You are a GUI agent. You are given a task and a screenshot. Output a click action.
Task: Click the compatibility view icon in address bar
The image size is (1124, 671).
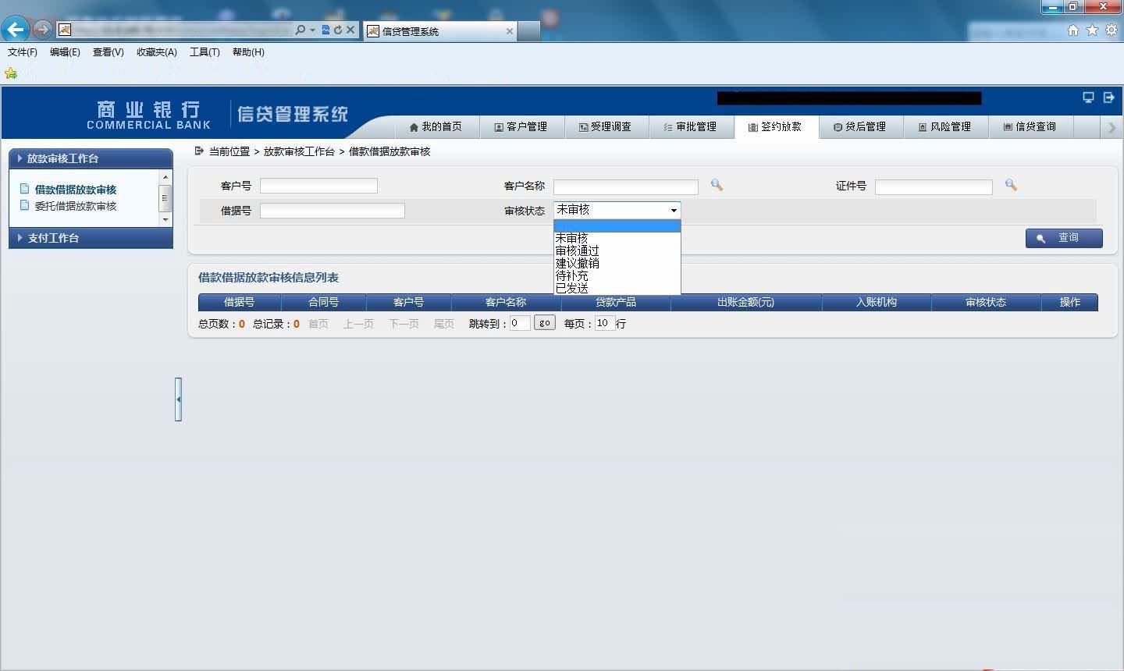(x=326, y=30)
